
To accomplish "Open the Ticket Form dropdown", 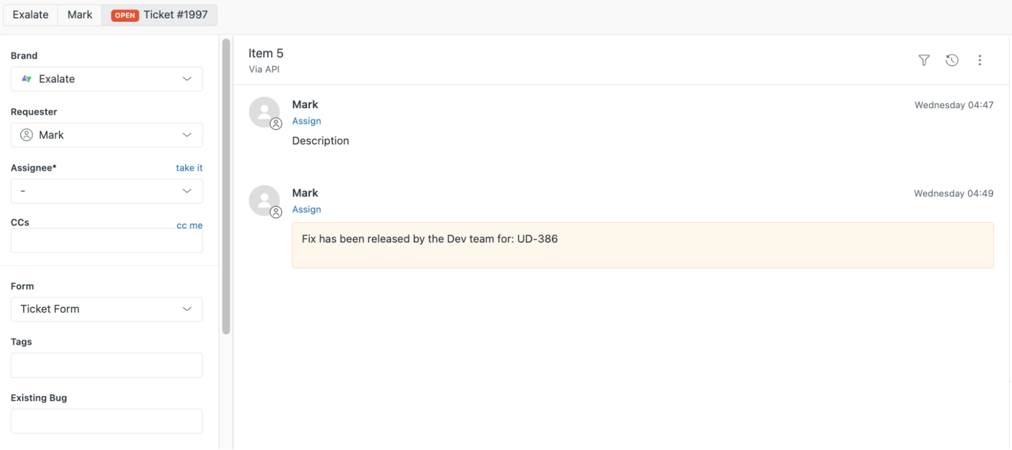I will (x=107, y=309).
